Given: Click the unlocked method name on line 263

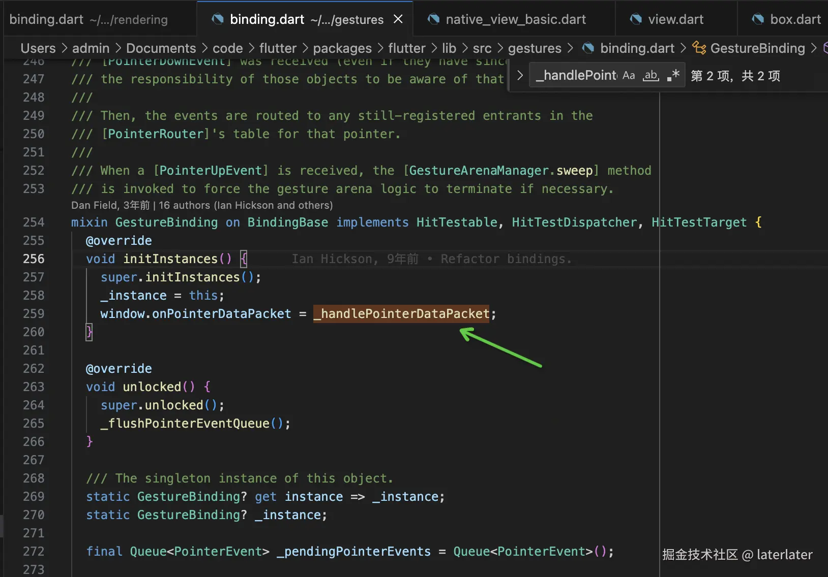Looking at the screenshot, I should 152,387.
